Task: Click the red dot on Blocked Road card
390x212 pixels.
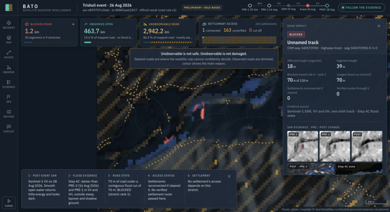Action: click(x=73, y=24)
